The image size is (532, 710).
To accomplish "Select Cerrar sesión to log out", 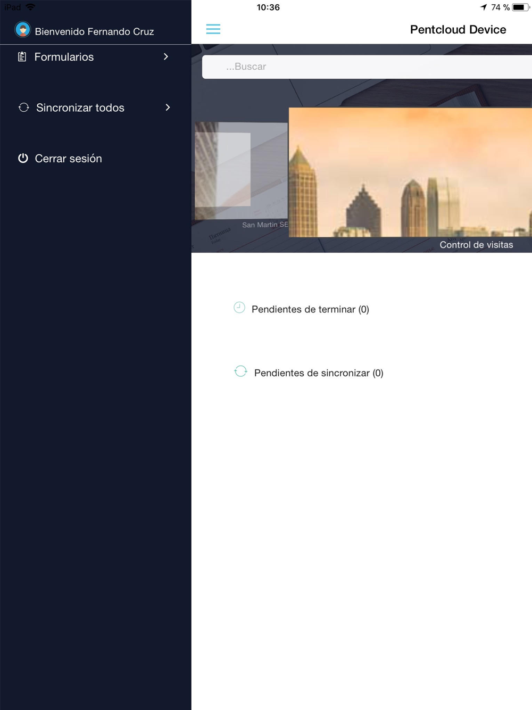I will coord(96,159).
